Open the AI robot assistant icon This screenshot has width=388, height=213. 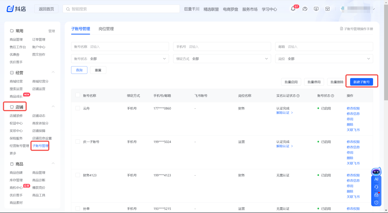tap(376, 171)
